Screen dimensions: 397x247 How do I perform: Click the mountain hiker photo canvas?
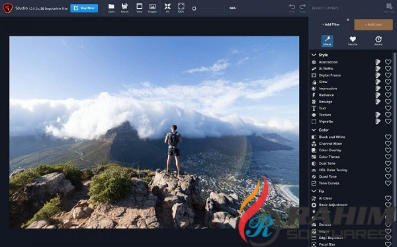coord(154,132)
